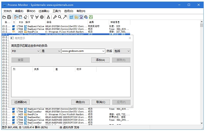The height and width of the screenshot is (131, 205).
Task: Click the Jump To arrow icon
Action: 65,17
